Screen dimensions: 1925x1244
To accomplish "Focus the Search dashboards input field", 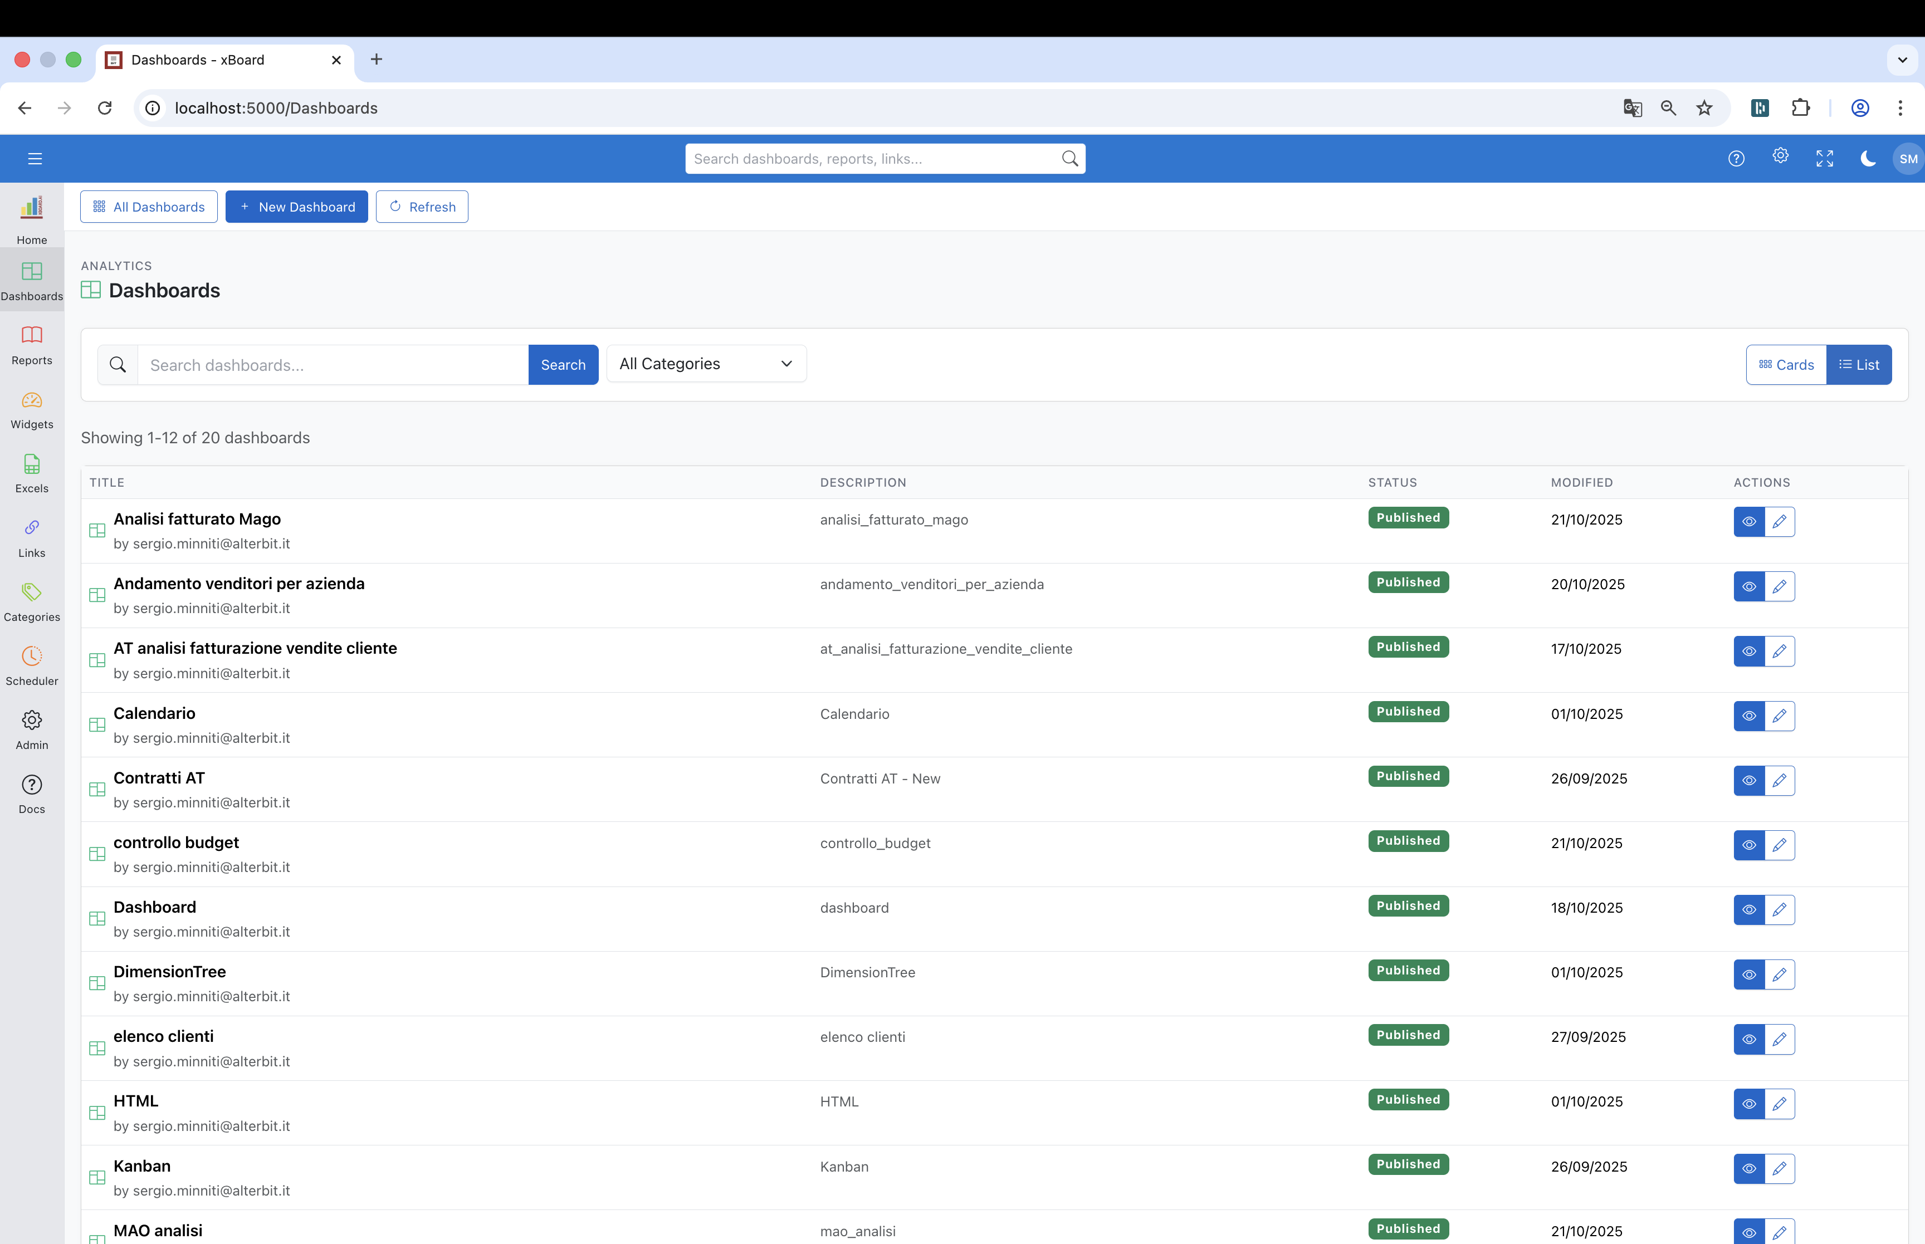I will coord(333,364).
